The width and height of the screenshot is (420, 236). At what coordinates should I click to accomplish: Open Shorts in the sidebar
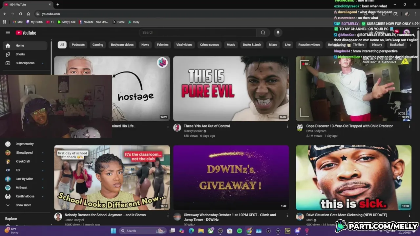(x=25, y=54)
